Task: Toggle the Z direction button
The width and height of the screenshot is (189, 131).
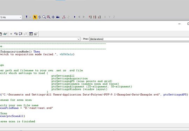Action: click(114, 17)
